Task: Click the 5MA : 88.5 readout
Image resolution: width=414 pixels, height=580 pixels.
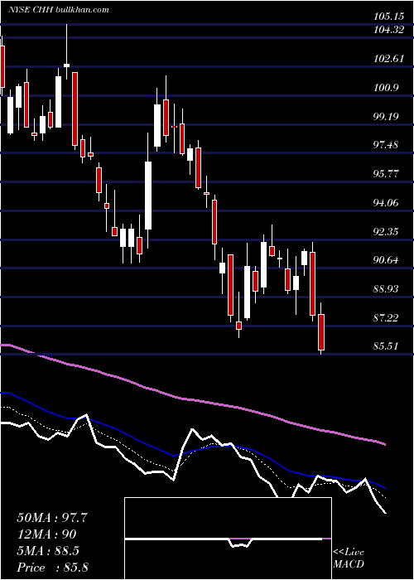Action: 48,551
